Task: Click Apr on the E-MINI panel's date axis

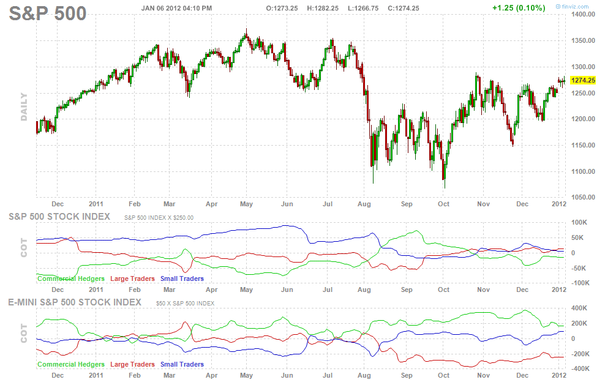Action: click(211, 375)
